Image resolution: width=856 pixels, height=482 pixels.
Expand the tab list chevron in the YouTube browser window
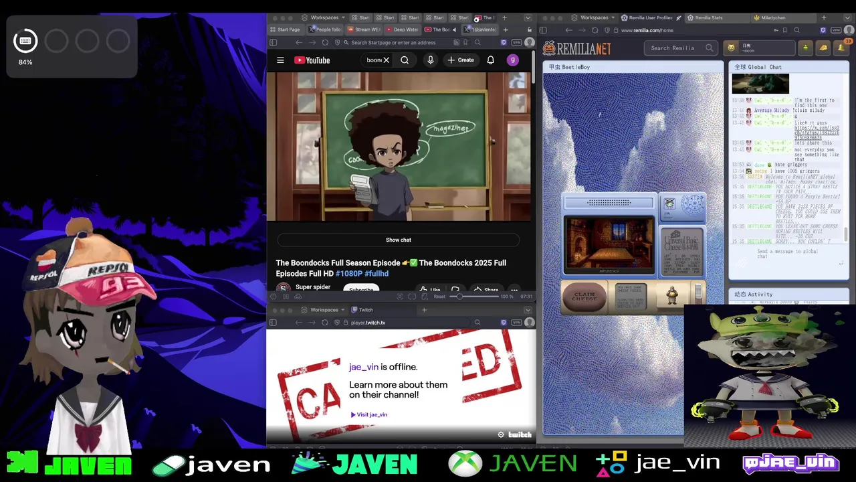528,17
